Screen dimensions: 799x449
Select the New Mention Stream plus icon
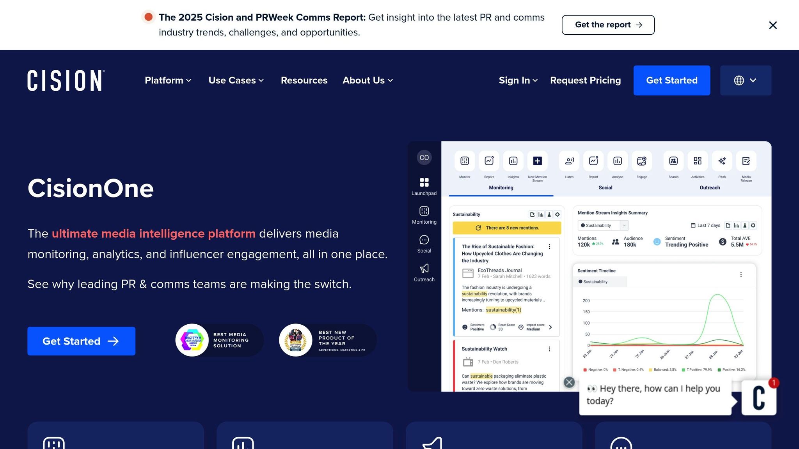point(537,161)
